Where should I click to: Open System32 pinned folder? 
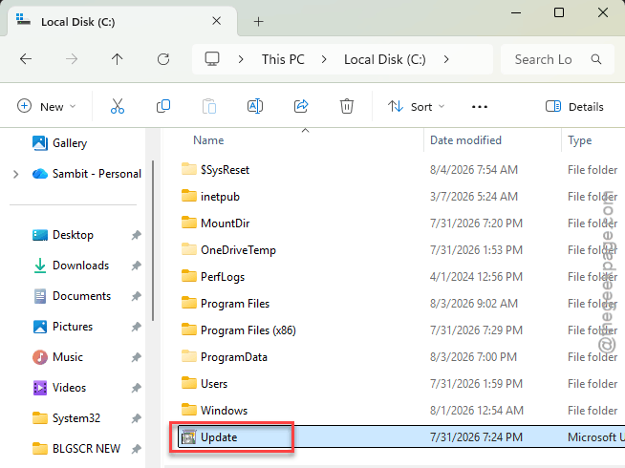66,417
